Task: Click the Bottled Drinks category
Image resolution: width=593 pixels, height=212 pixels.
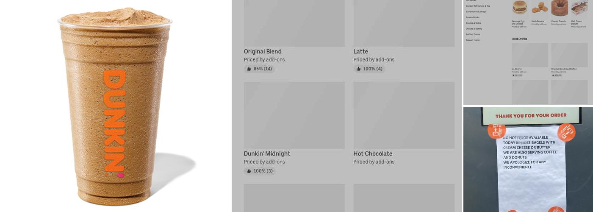Action: pos(473,34)
